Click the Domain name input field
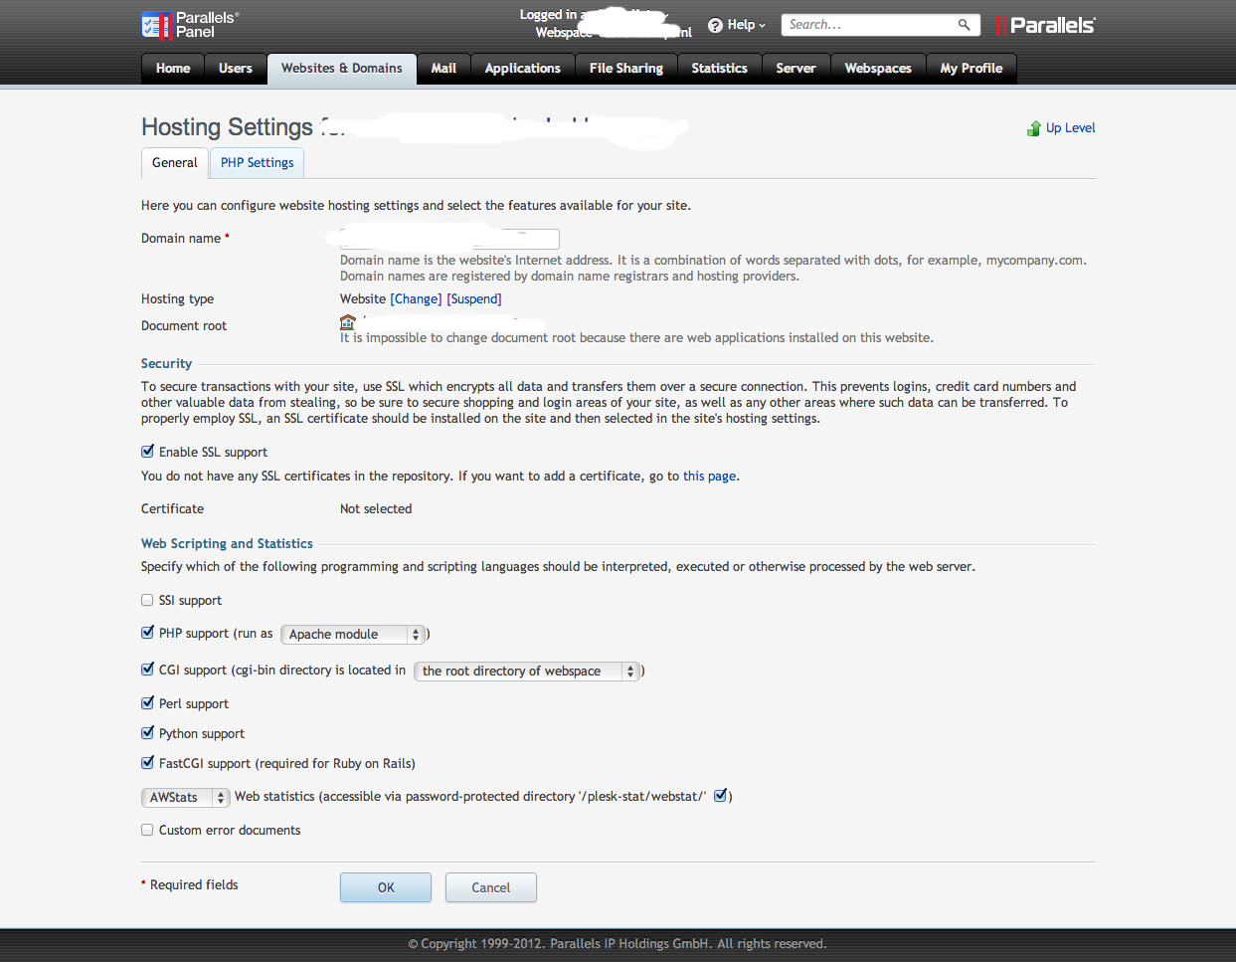 pos(449,239)
